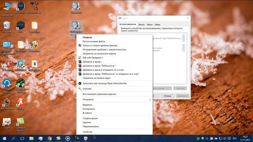Viewport: 253px width, 142px height.
Task: Choose Добавить в архив "DefSound.rar"
Action: [x=115, y=66]
